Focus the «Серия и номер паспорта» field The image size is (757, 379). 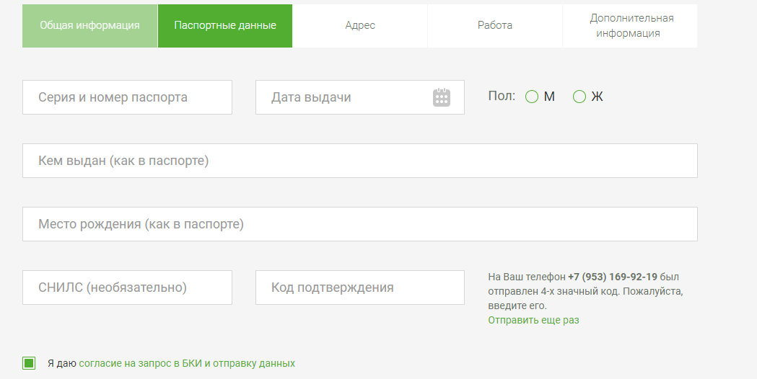coord(127,97)
